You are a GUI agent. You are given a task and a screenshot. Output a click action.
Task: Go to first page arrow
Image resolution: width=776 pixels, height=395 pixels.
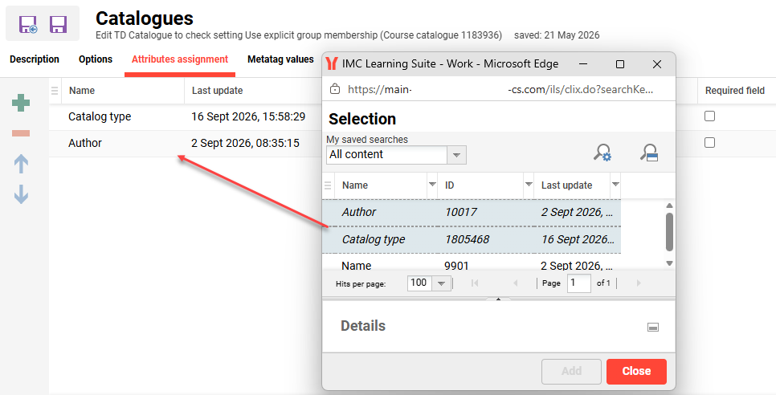(x=475, y=283)
